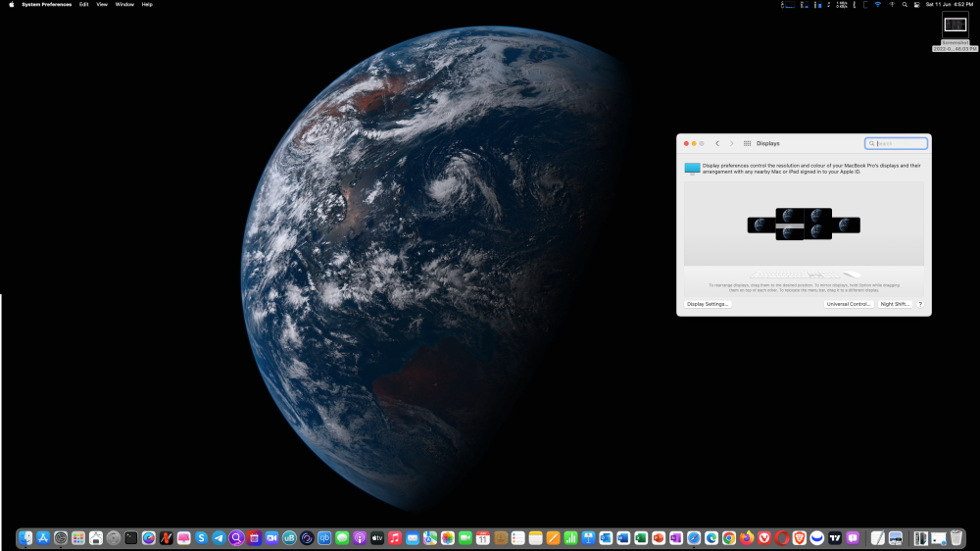The height and width of the screenshot is (551, 980).
Task: Open Pages from the Dock
Action: pos(553,538)
